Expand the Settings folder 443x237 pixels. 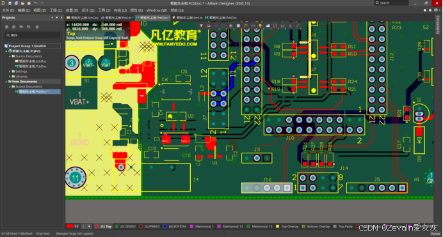(10, 72)
